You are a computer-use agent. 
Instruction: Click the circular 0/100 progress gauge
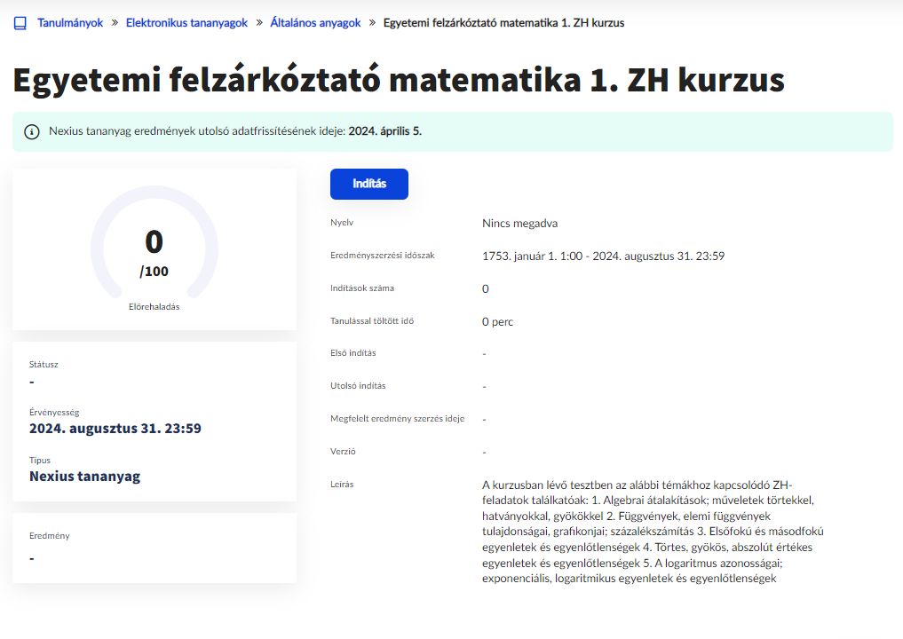pyautogui.click(x=154, y=250)
